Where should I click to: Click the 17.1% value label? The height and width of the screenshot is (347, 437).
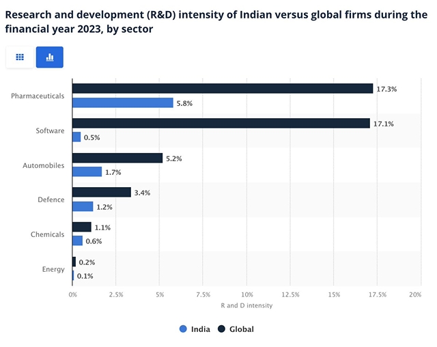coord(384,124)
